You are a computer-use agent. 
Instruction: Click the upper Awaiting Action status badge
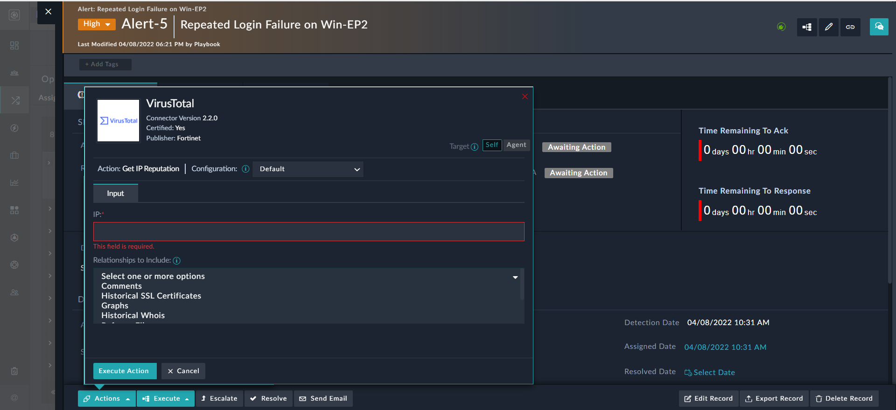(x=577, y=147)
